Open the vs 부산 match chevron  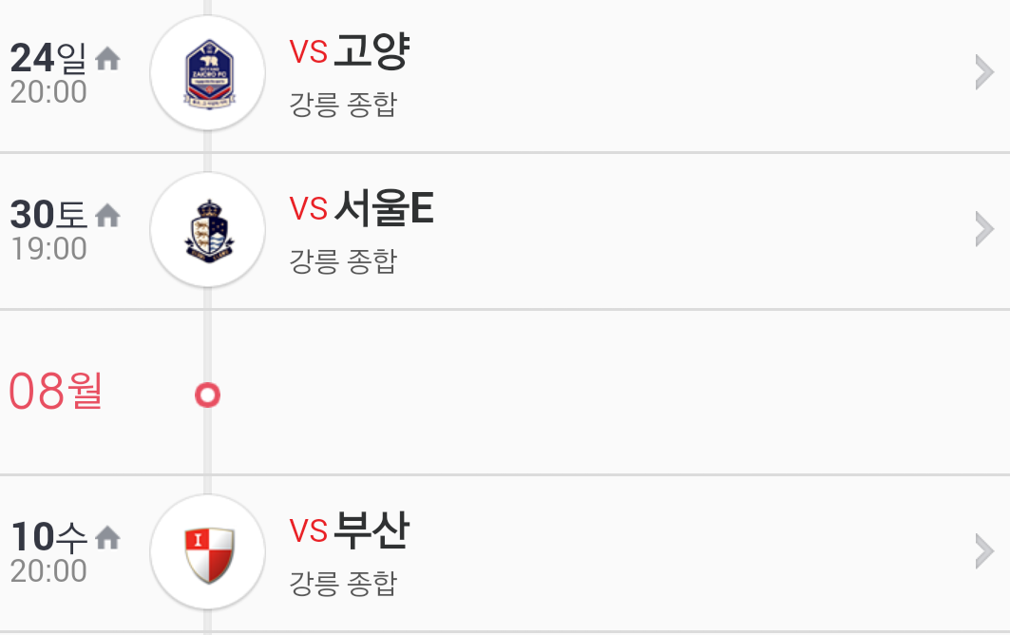(985, 551)
